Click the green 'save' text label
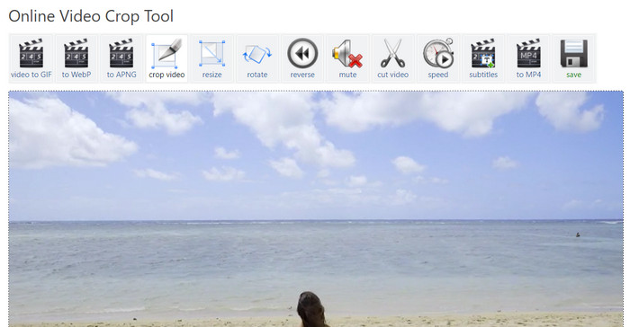 tap(574, 75)
